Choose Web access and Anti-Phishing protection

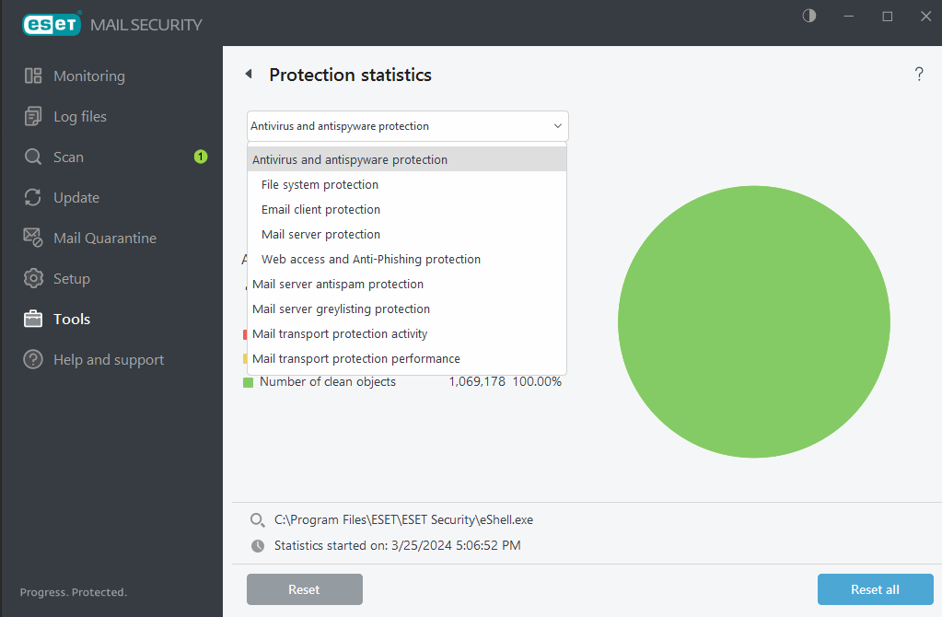(370, 259)
